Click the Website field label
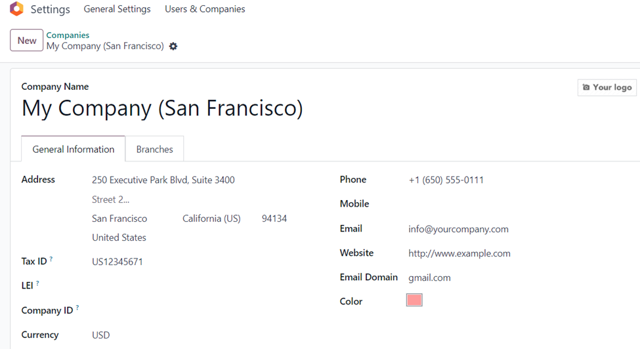640x349 pixels. pos(356,253)
